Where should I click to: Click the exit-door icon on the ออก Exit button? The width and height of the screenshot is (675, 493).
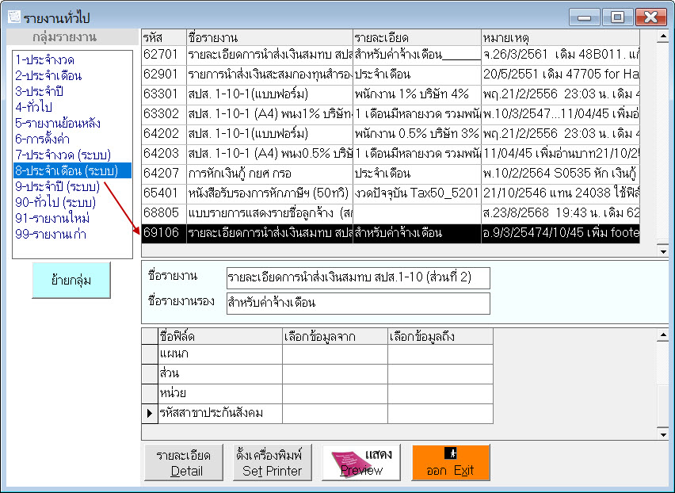(x=450, y=452)
